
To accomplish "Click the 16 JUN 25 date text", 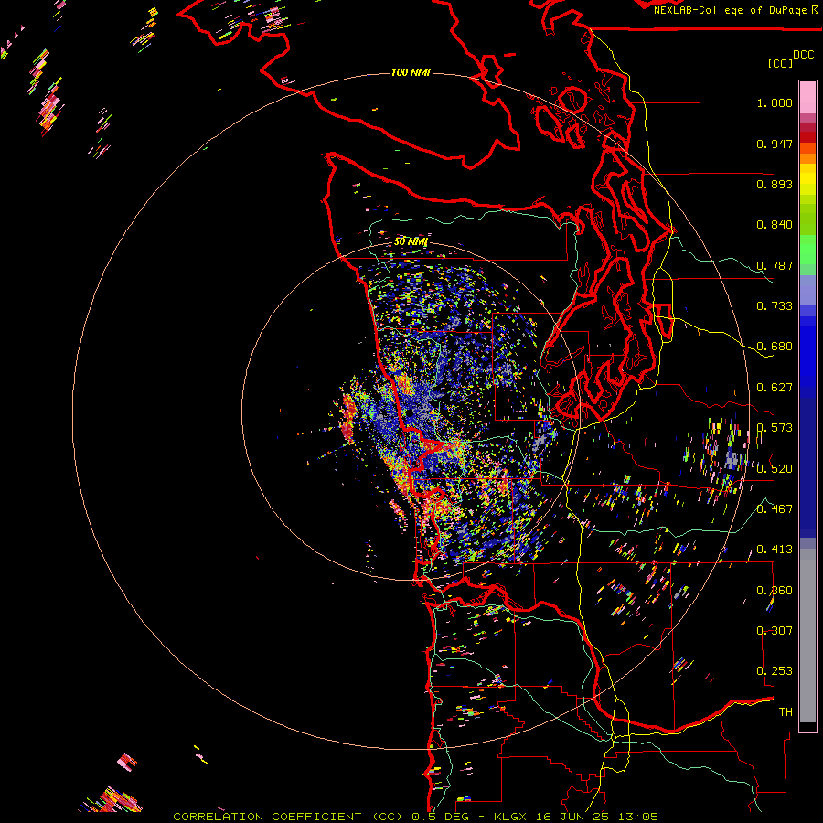I will click(x=572, y=817).
